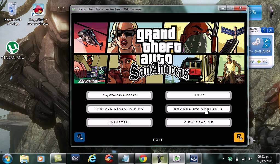The width and height of the screenshot is (280, 164).
Task: Select the AngryBirds shortcut on desktop
Action: 38,14
